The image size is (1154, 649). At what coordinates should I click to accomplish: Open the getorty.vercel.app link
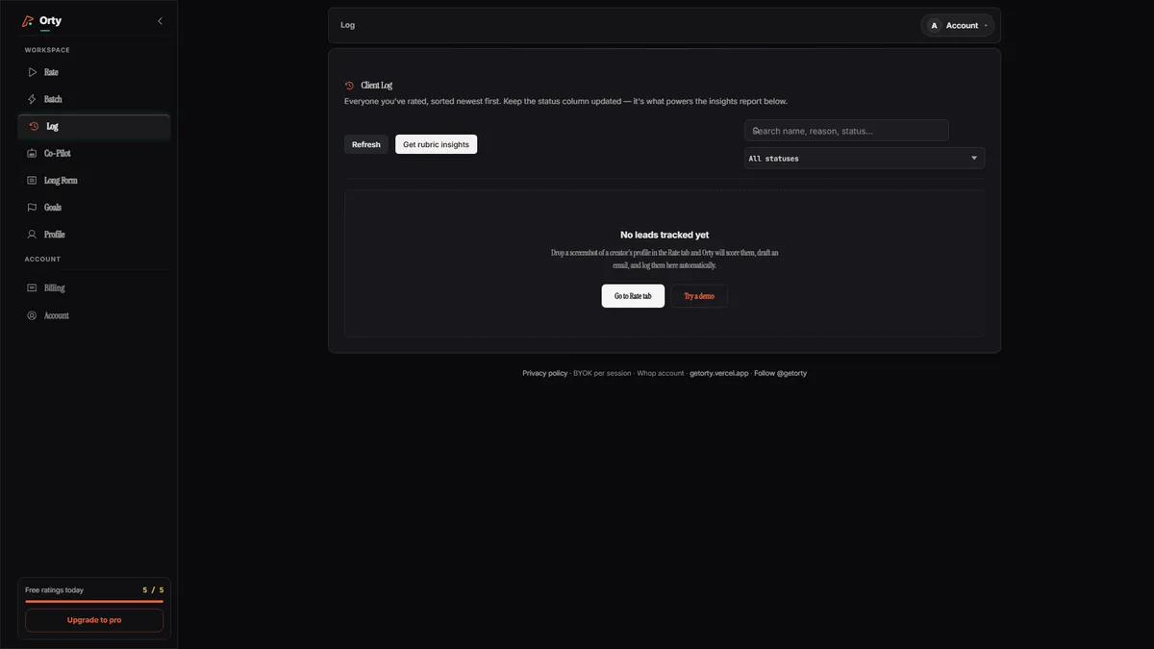(719, 373)
